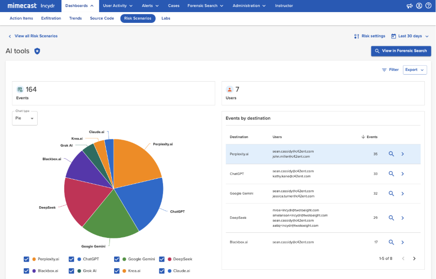Open the Export dropdown
Viewport: 436px width, 279px height.
pos(415,70)
